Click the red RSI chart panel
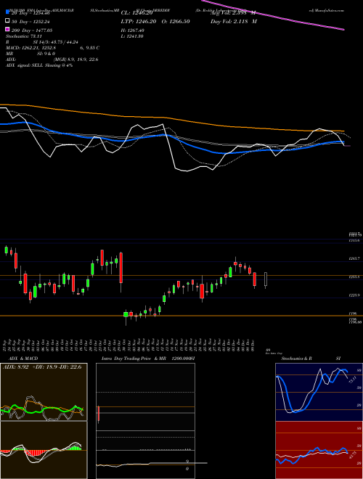 point(319,450)
